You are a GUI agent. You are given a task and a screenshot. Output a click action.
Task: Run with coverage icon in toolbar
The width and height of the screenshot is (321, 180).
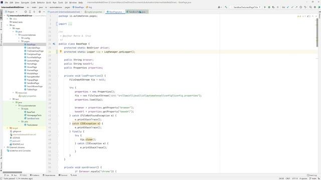tap(273, 7)
